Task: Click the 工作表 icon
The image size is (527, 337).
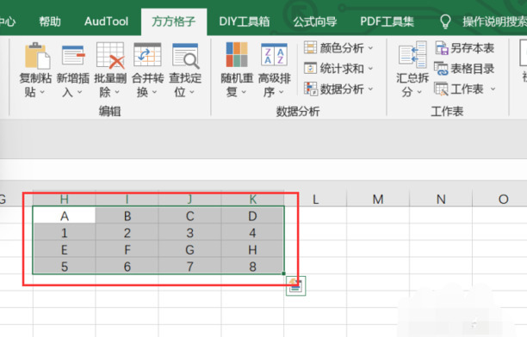Action: [441, 89]
